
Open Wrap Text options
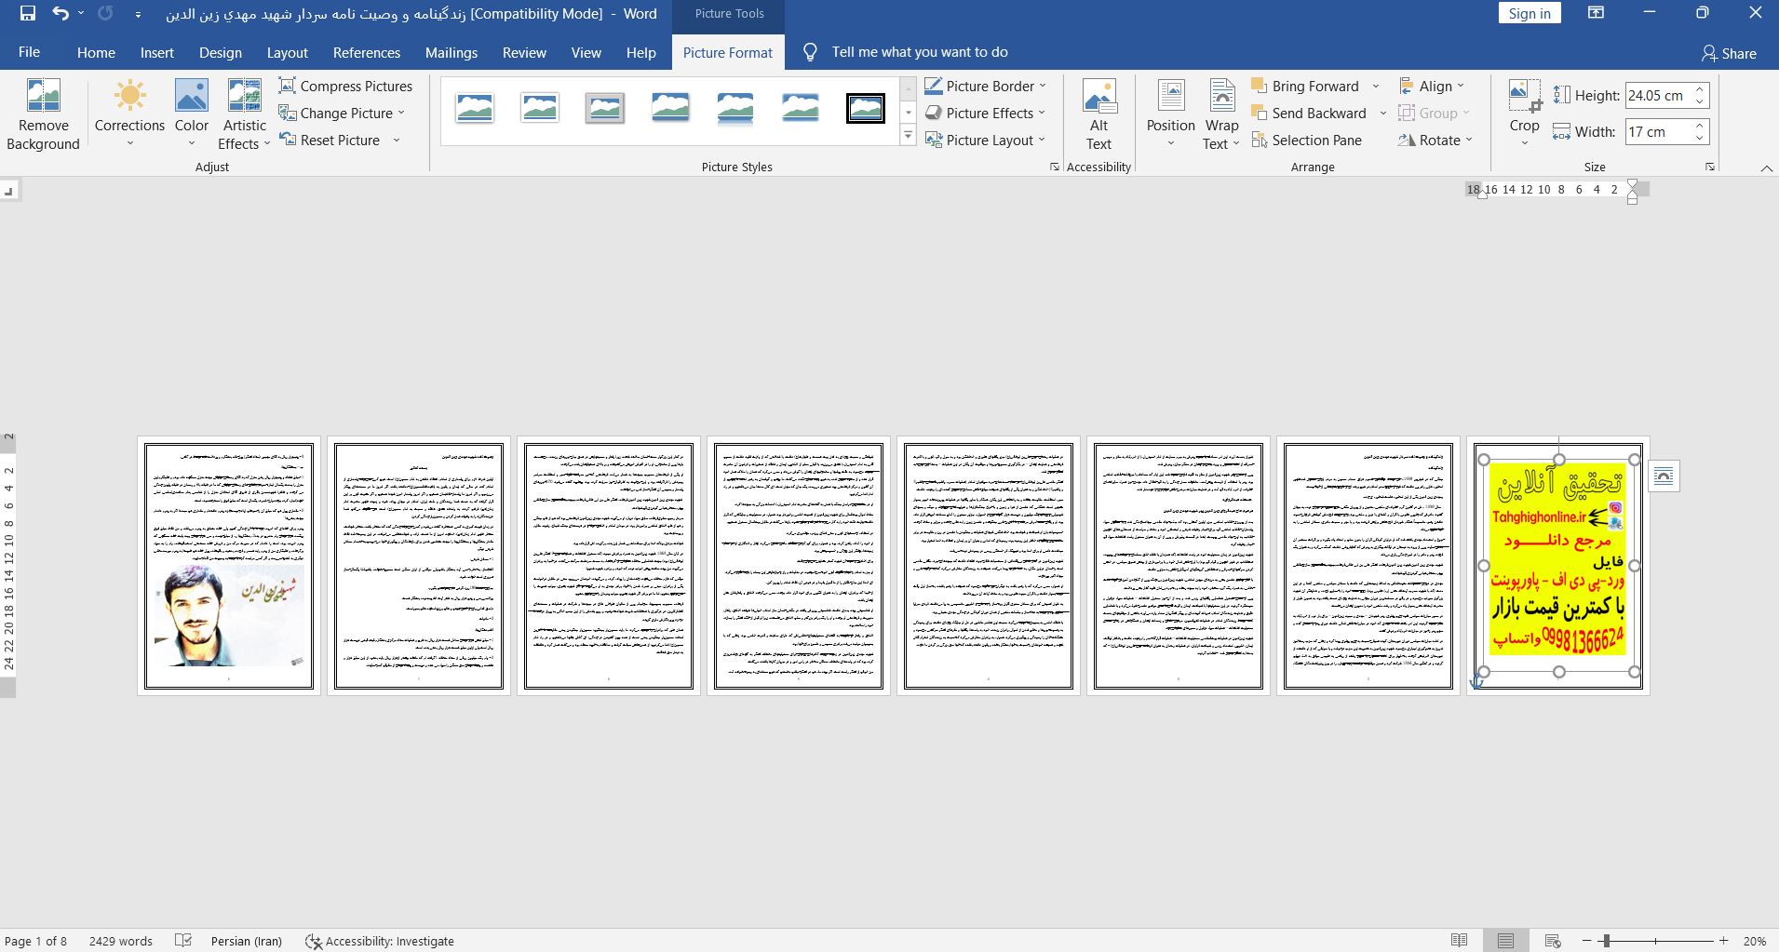pos(1221,114)
